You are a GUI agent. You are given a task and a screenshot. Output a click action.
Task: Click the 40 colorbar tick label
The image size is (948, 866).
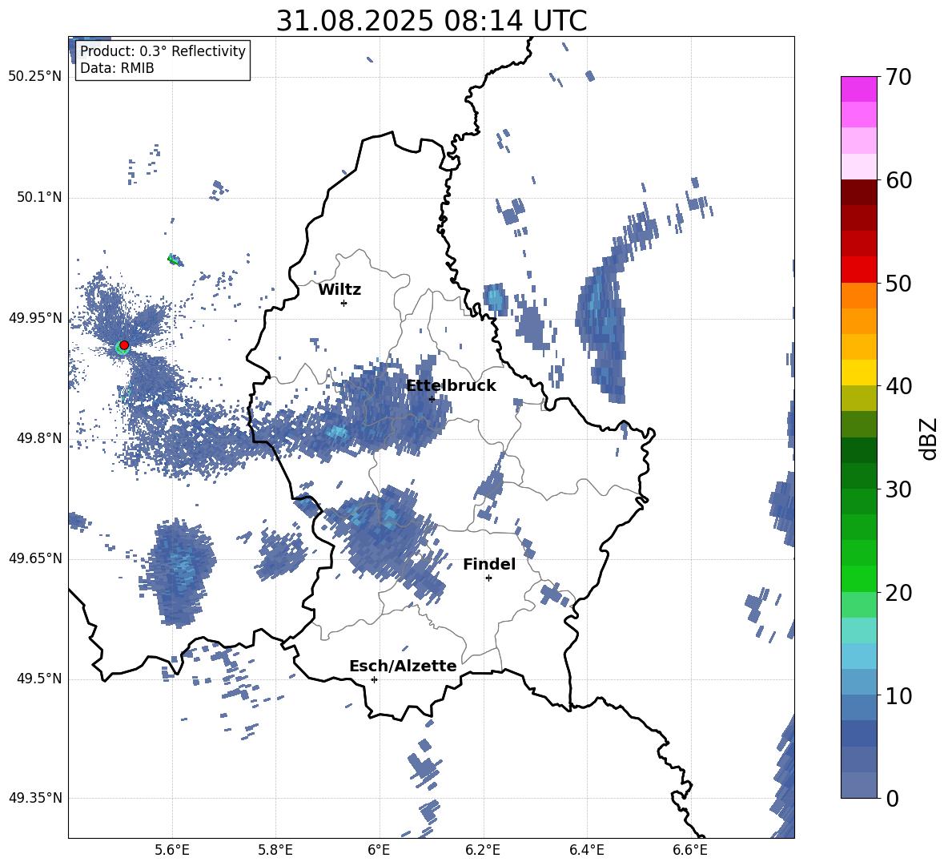[898, 386]
